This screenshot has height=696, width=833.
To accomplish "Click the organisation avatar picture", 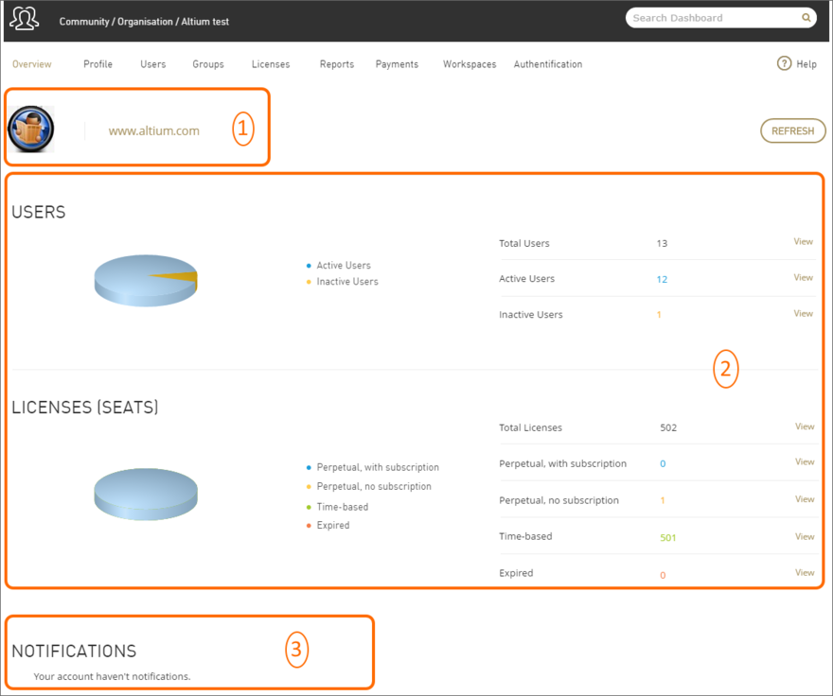I will pyautogui.click(x=31, y=130).
